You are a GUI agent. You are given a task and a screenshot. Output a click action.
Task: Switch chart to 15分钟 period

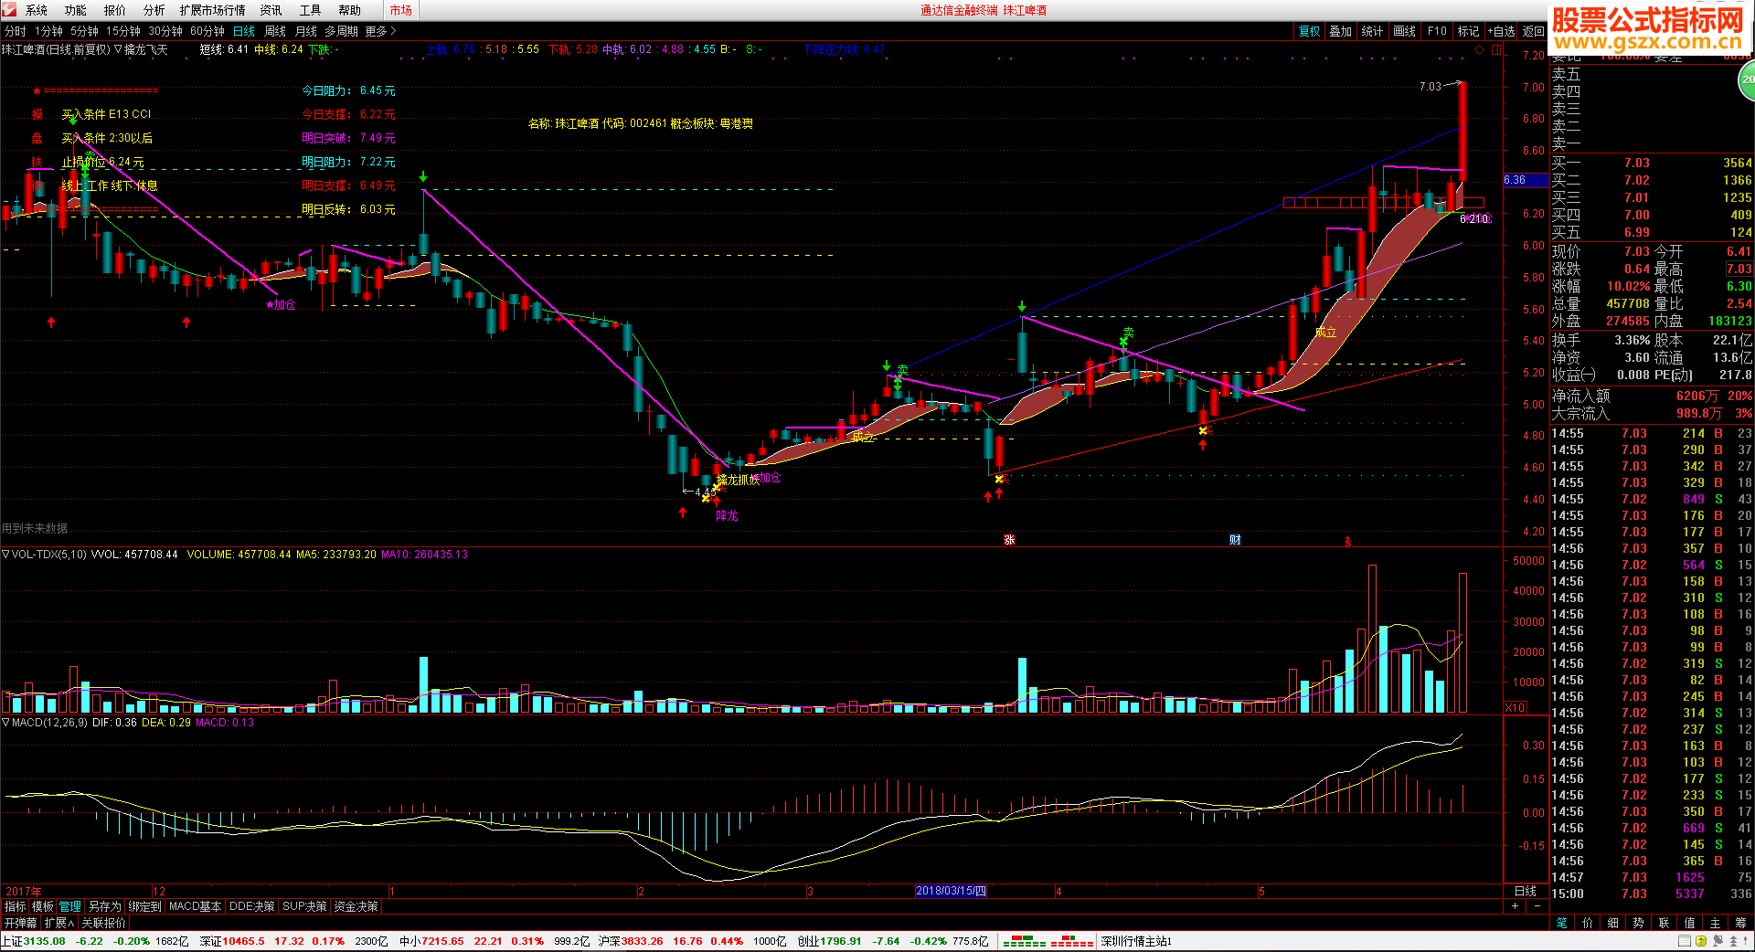(123, 31)
